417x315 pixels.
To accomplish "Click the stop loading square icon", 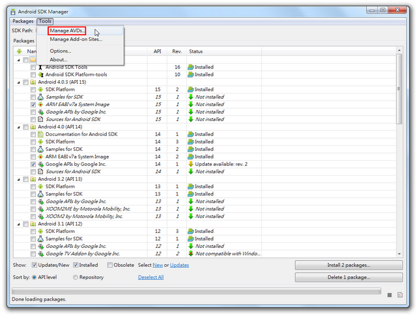I will coord(390,295).
